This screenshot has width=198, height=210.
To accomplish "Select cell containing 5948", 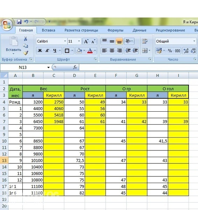I will pos(54,121).
